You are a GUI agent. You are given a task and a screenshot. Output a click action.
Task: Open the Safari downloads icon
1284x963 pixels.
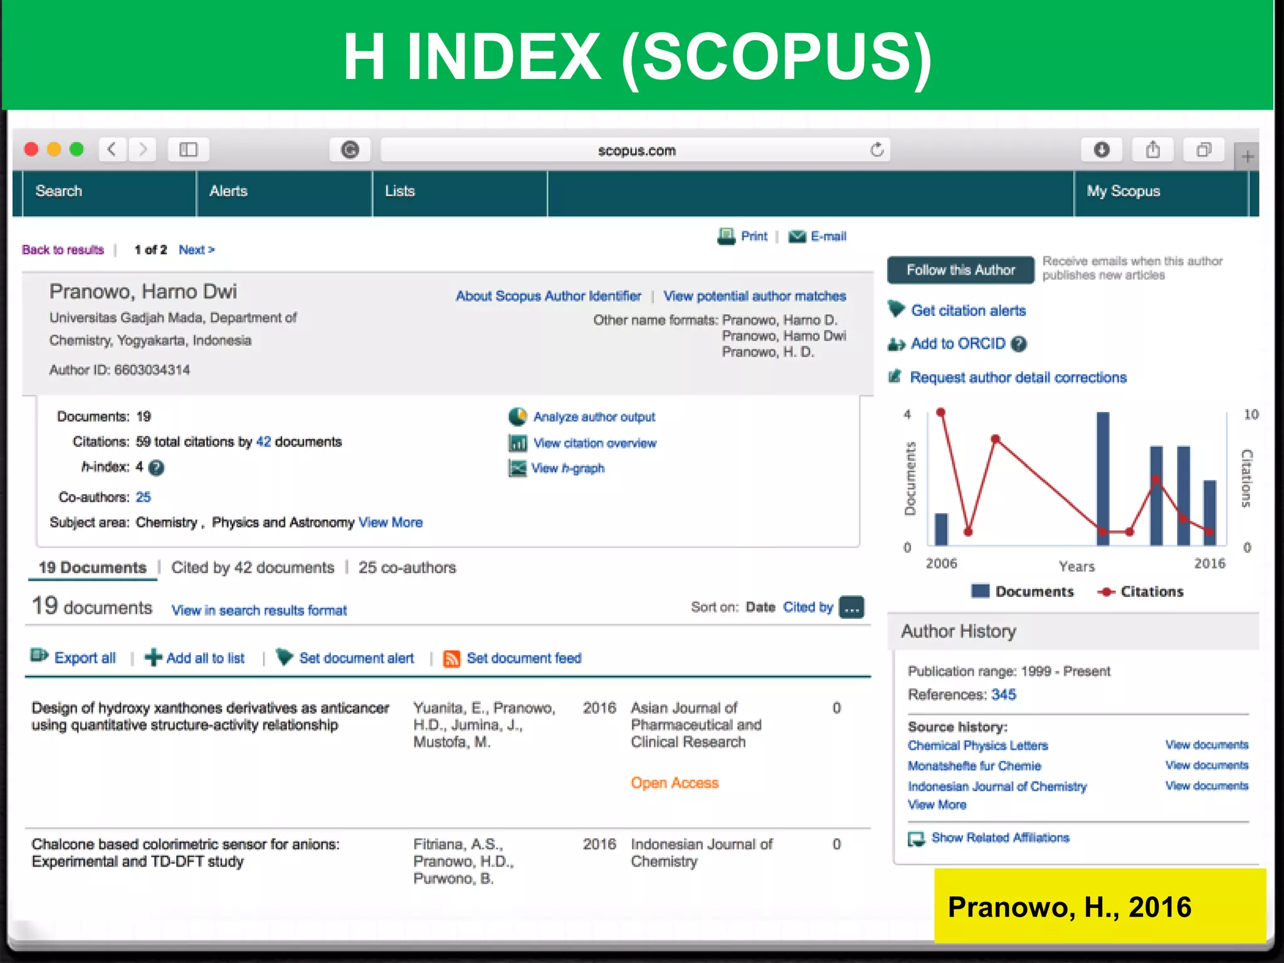pos(1102,150)
